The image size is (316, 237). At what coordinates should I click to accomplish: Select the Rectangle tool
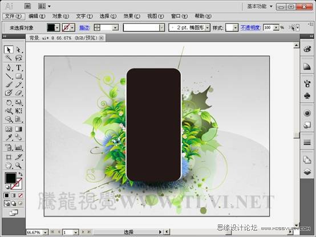coord(19,76)
